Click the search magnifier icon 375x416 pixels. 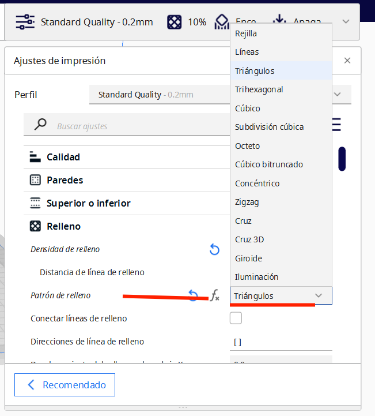pos(40,125)
